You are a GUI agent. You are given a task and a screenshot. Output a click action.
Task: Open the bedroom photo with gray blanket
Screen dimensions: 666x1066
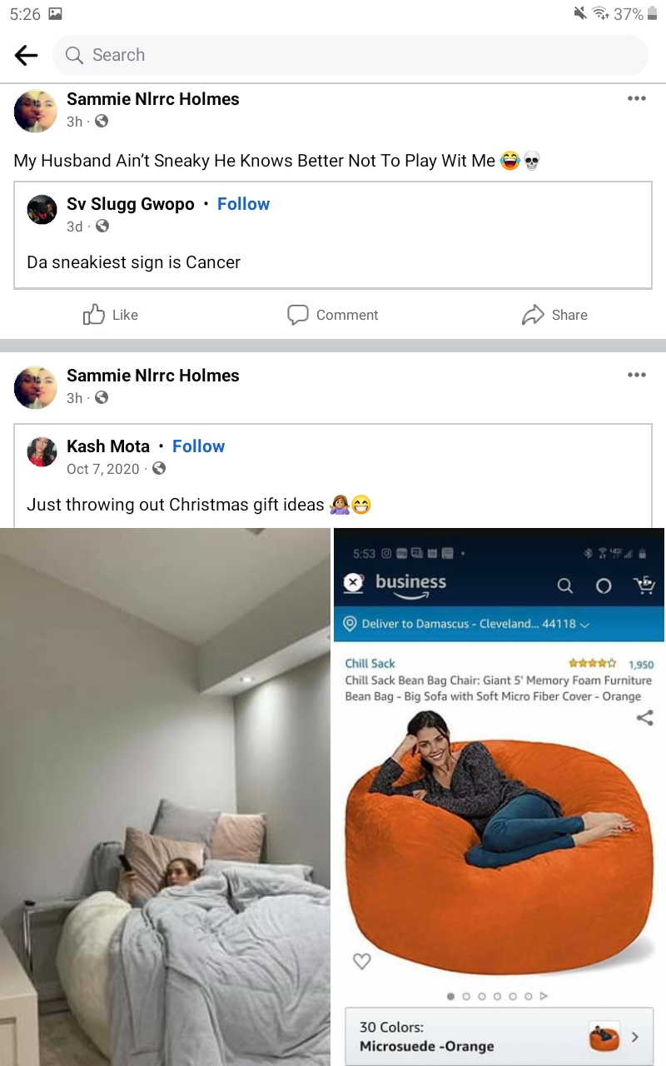tap(165, 797)
